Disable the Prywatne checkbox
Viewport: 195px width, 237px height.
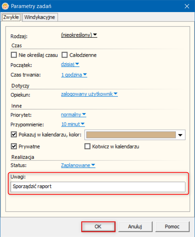coord(14,146)
